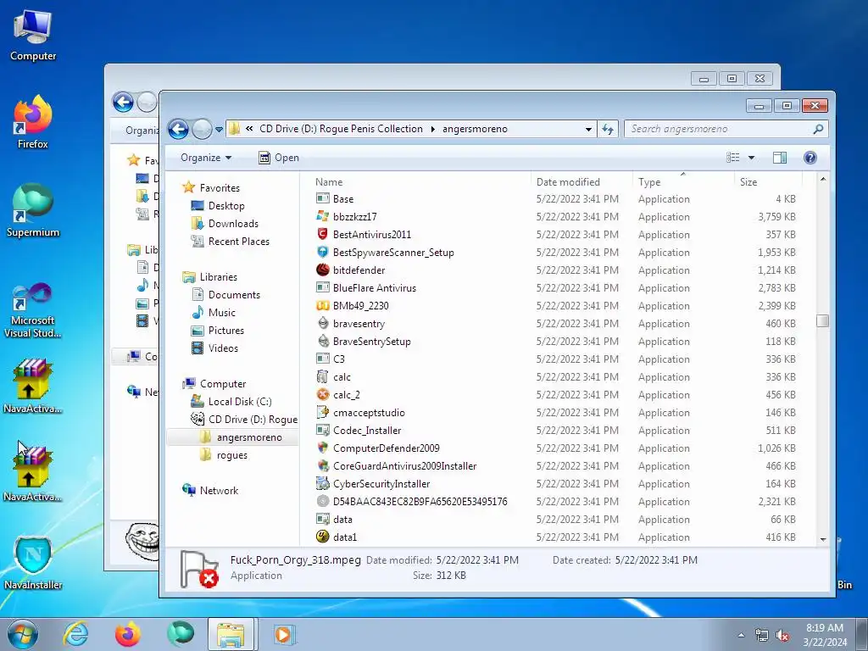Launch Firefox from the desktop shortcut
868x651 pixels.
point(33,122)
